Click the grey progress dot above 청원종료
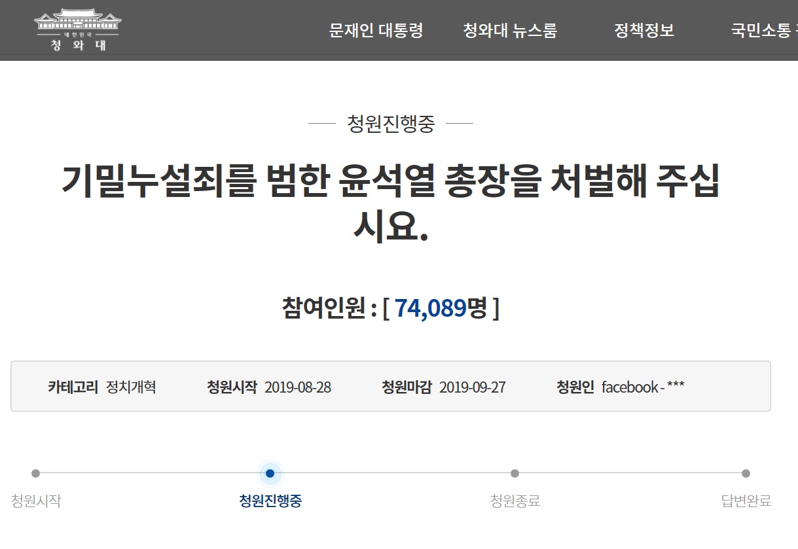 (x=515, y=473)
